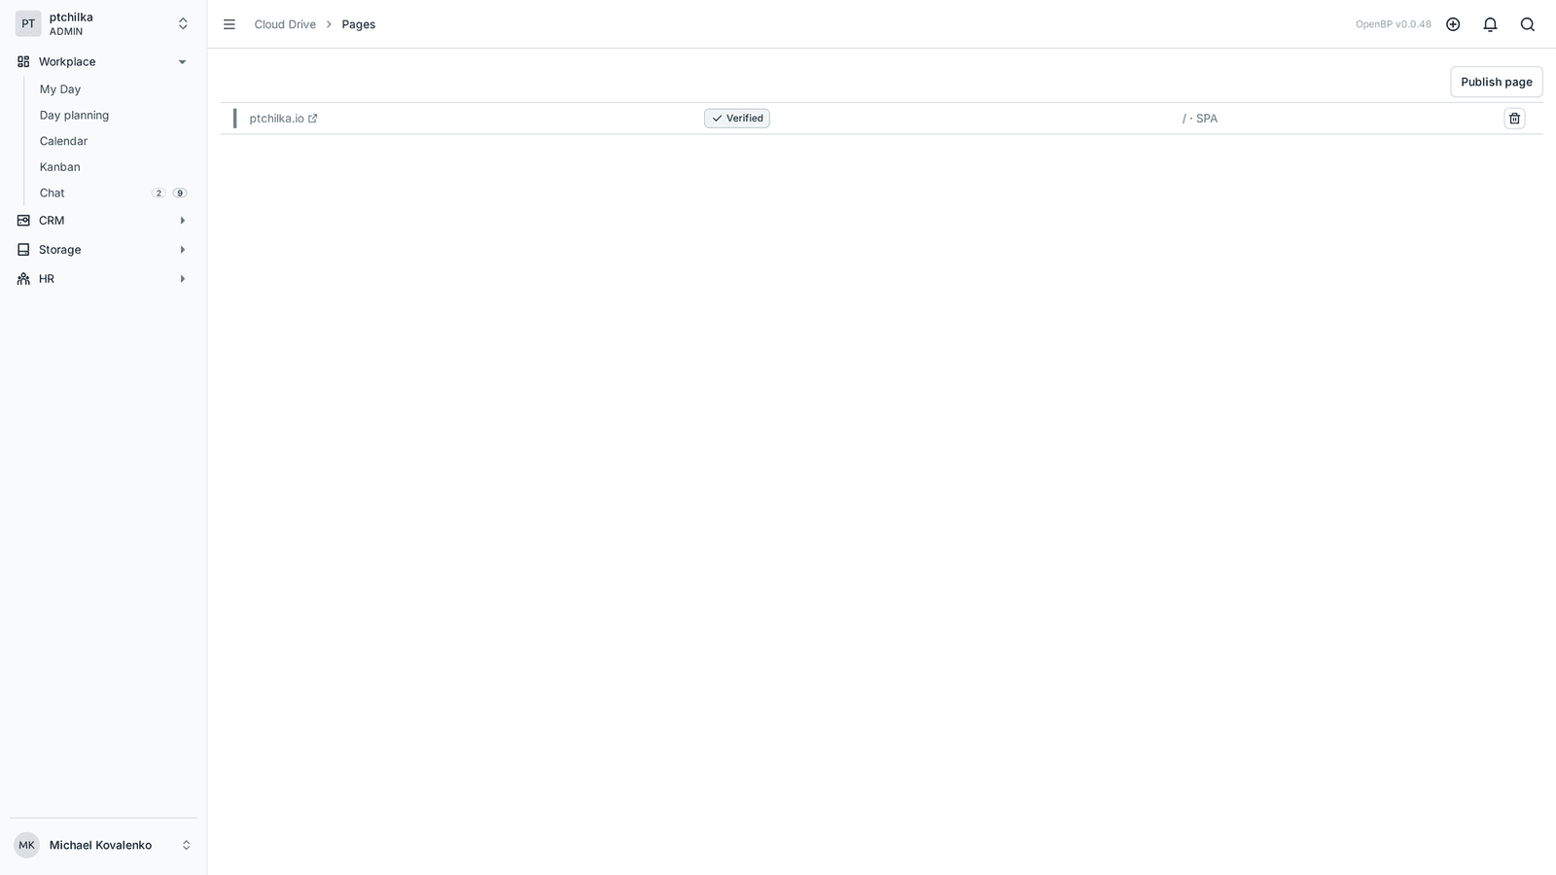This screenshot has height=875, width=1556.
Task: Click the '/ · SPA' path text
Action: coord(1200,119)
